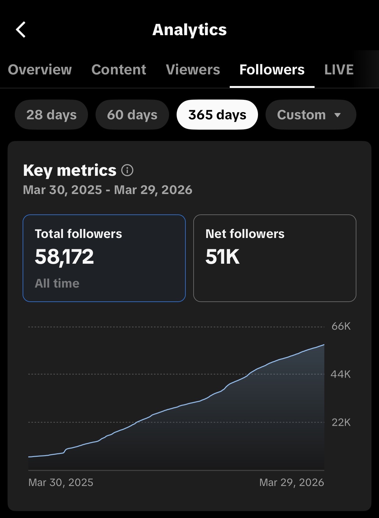This screenshot has height=518, width=379.
Task: Select the 365 days filter
Action: (x=217, y=115)
